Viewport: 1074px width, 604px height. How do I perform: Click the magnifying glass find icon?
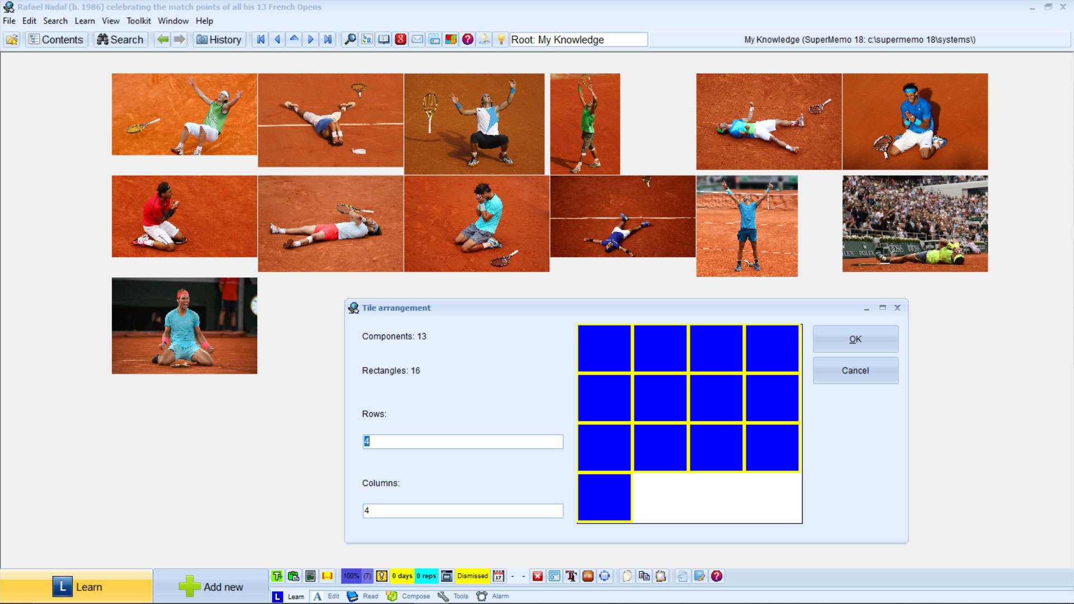pos(350,40)
